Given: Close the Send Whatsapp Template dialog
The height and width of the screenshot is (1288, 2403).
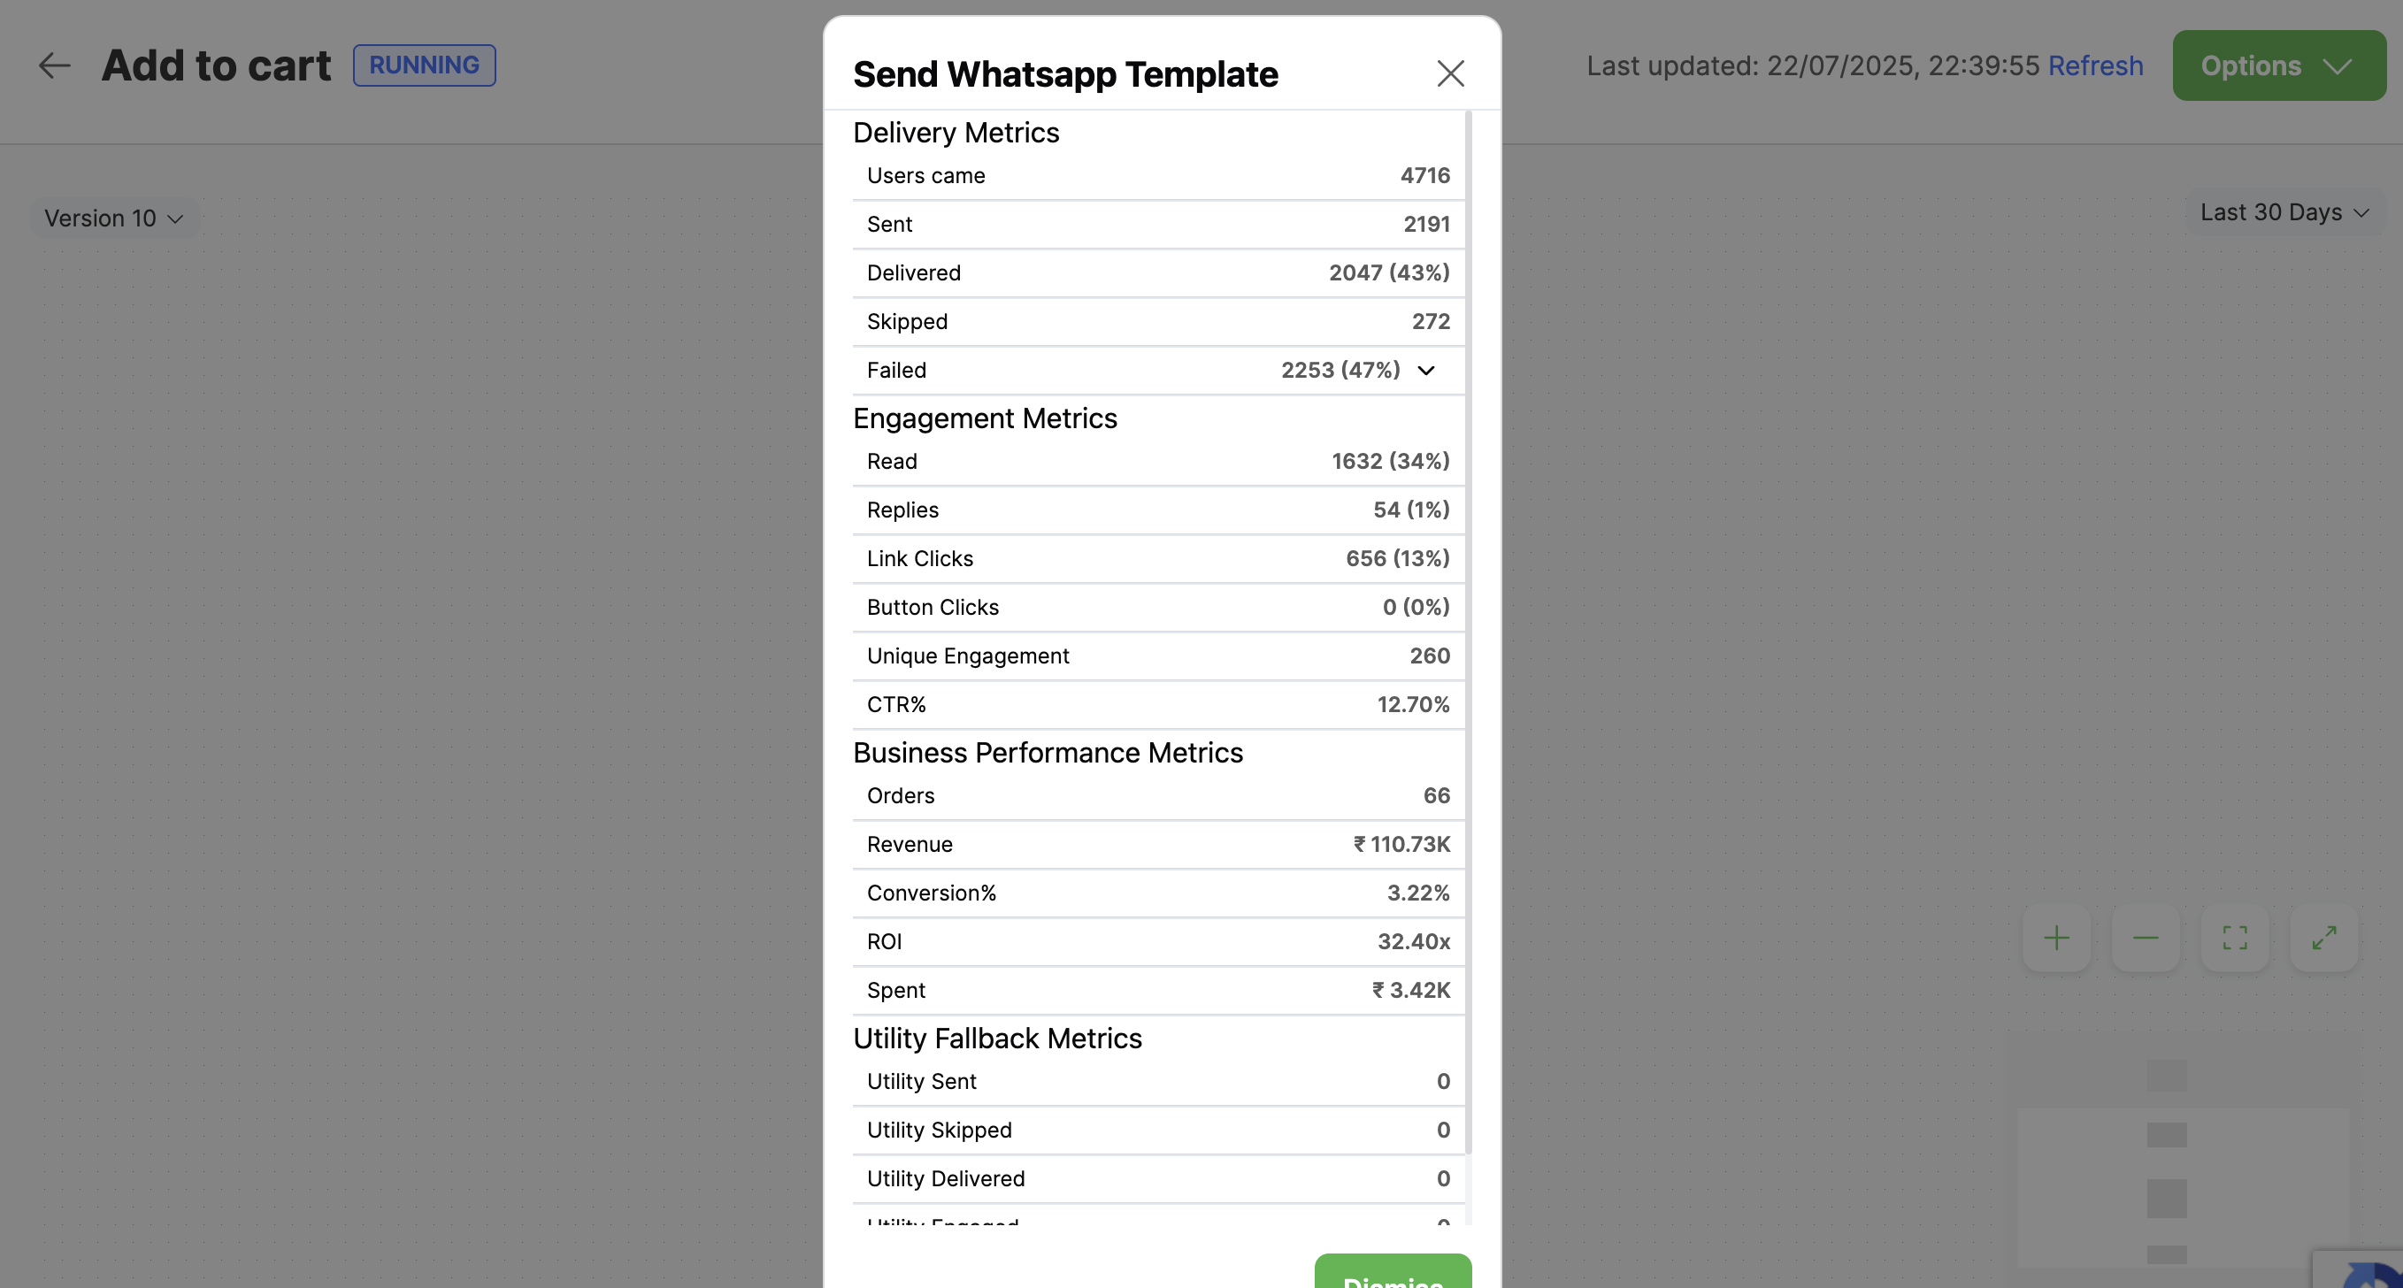Looking at the screenshot, I should [1449, 73].
